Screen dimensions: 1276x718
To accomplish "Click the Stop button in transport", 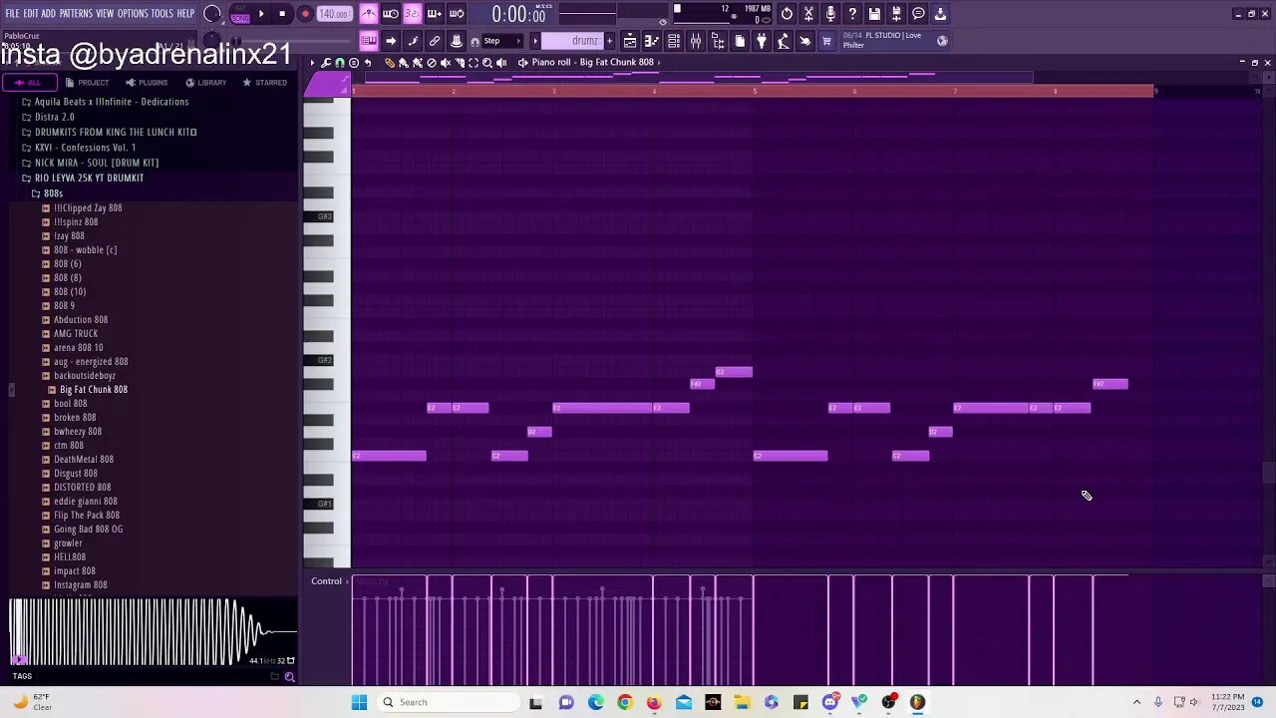I will point(282,14).
